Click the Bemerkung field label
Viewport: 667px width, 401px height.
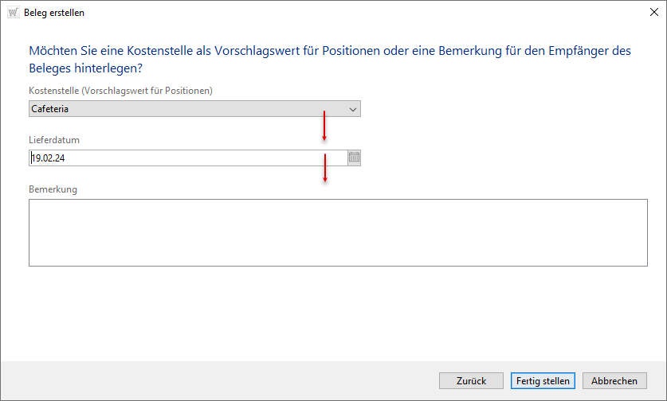[53, 189]
